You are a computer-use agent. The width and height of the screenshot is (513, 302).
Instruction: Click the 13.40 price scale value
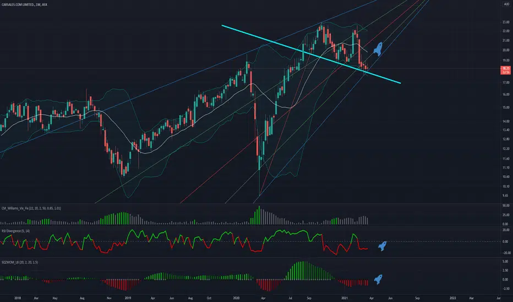pos(506,130)
